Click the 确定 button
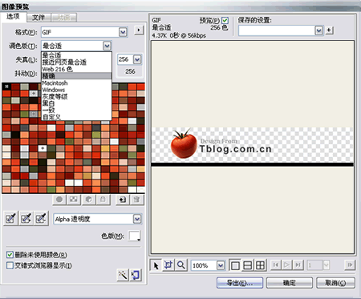 click(290, 283)
